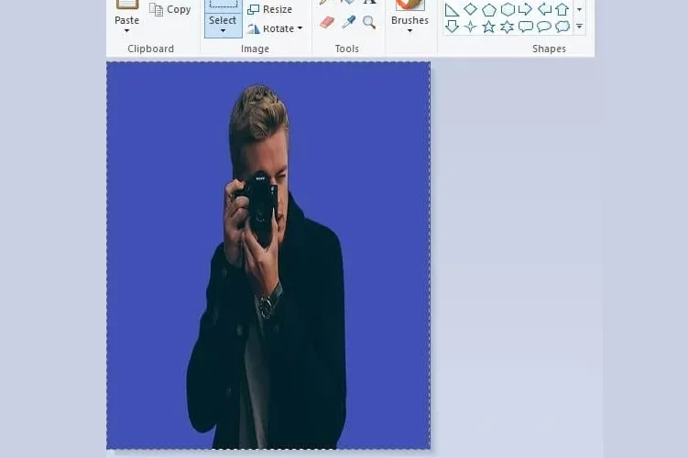Expand the full Shapes gallery
Screen dimensions: 688x458
579,27
